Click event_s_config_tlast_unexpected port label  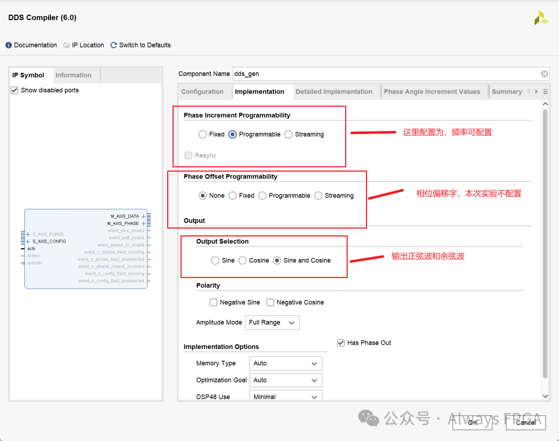[111, 281]
